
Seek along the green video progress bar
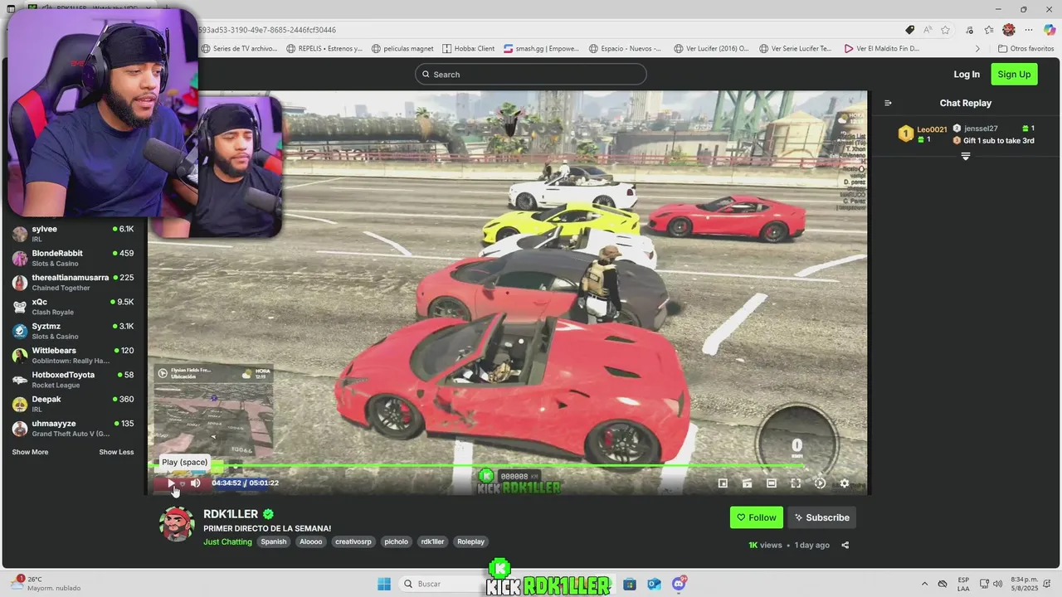click(x=508, y=466)
